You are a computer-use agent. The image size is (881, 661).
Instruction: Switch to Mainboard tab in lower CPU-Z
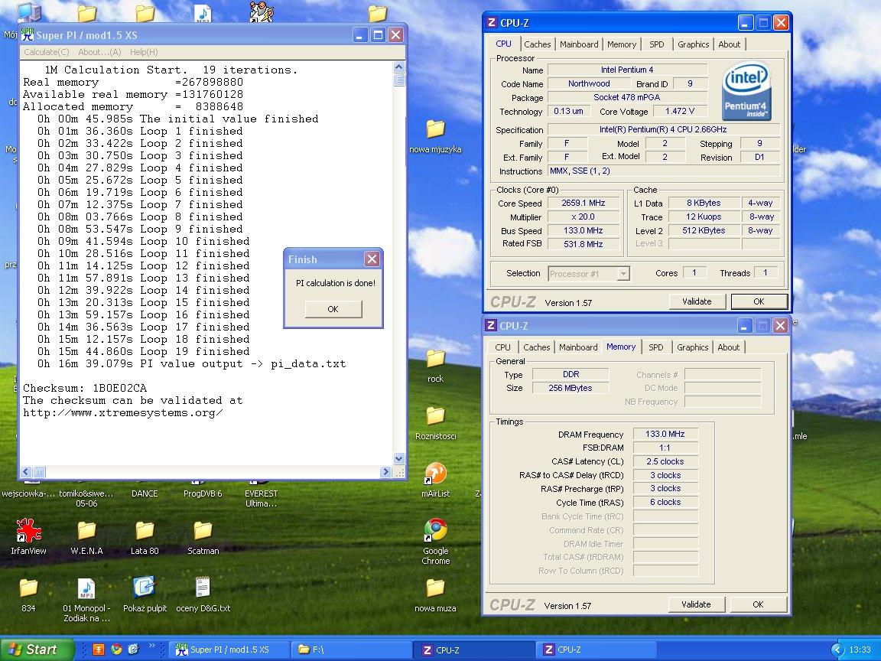tap(578, 347)
